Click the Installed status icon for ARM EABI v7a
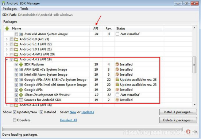The width and height of the screenshot is (201, 139). click(117, 69)
